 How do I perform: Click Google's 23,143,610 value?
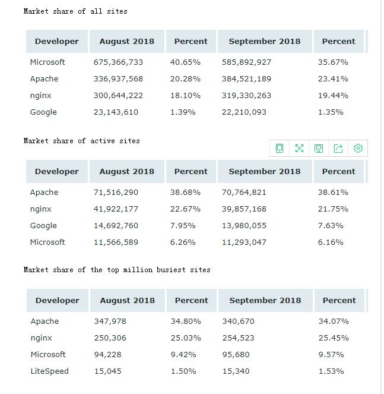[116, 112]
